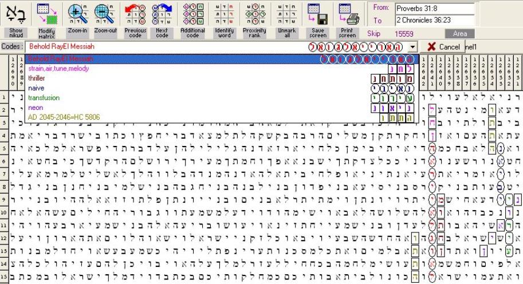
Task: Open the Modify matrix tool
Action: 46,14
